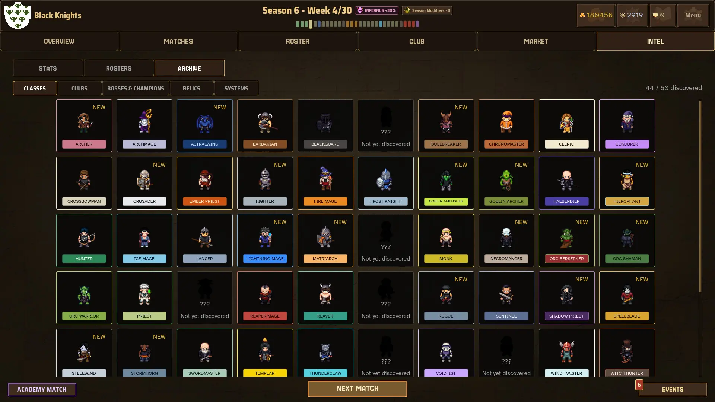Click the season week progress timeline
The height and width of the screenshot is (402, 715).
tap(357, 24)
